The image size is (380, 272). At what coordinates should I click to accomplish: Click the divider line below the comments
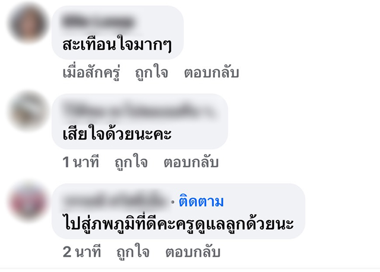(190, 268)
